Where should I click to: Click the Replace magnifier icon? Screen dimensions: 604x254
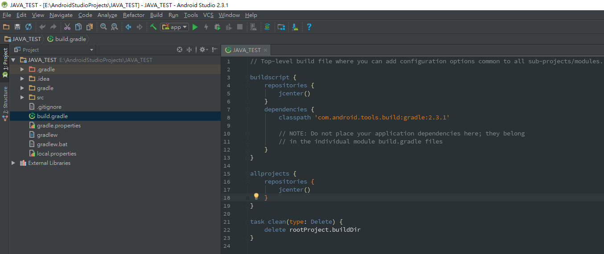pyautogui.click(x=115, y=27)
